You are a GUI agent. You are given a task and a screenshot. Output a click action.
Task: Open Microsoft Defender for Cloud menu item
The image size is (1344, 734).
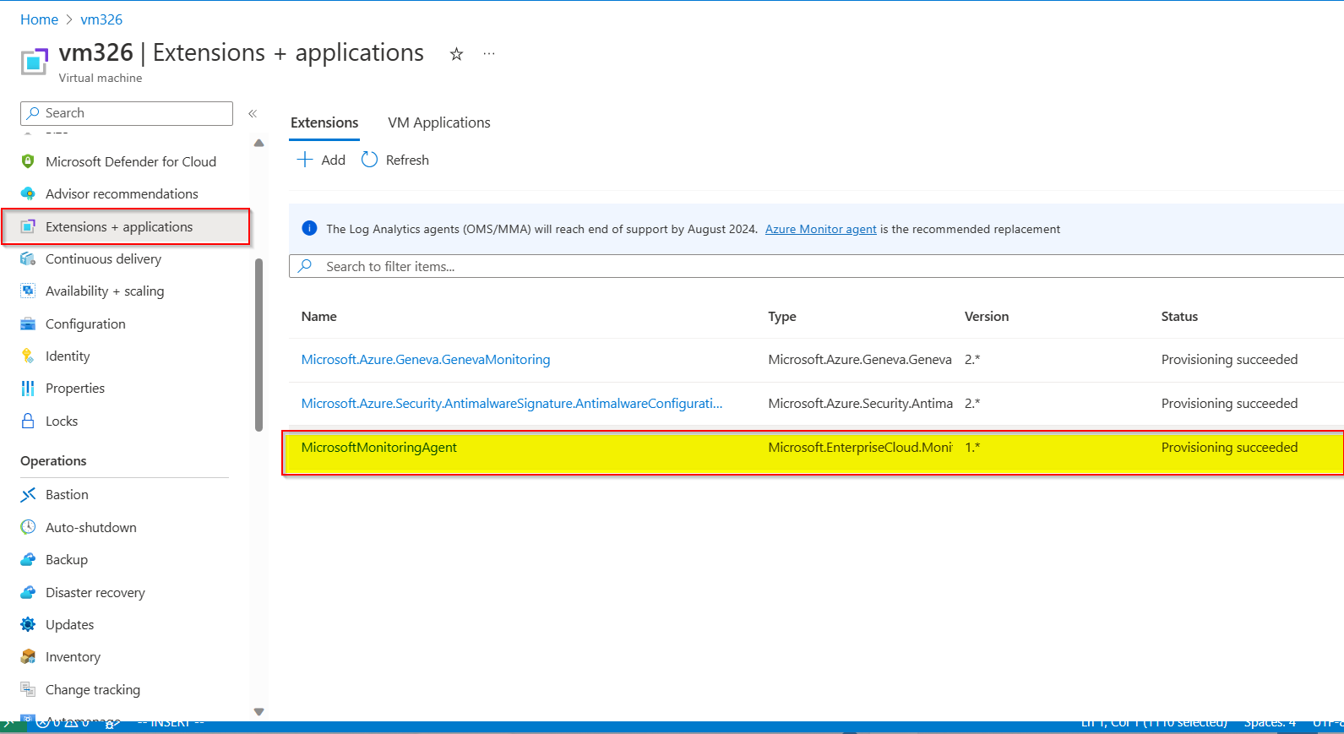[131, 161]
